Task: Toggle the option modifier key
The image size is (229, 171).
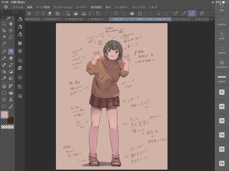Action: pos(222,50)
